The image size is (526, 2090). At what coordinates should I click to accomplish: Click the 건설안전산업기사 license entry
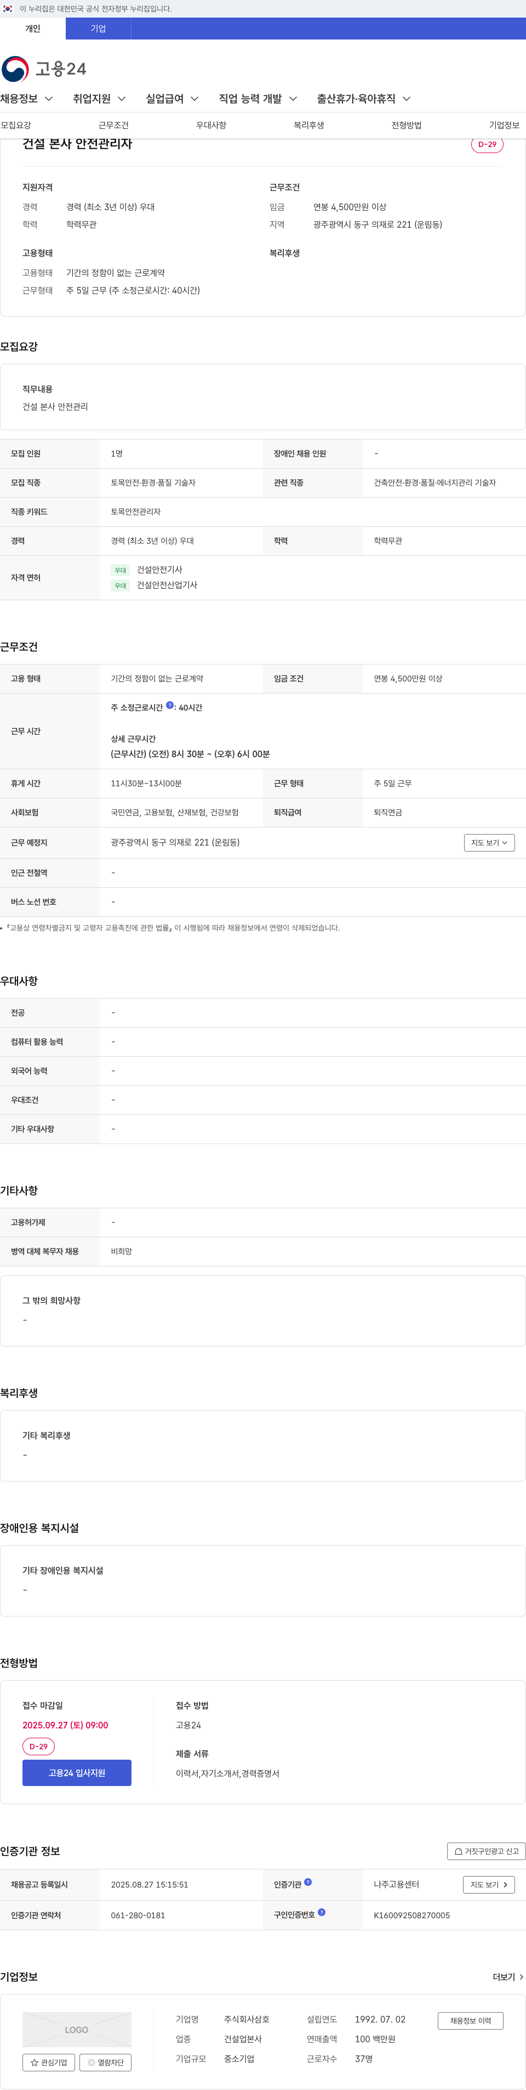[167, 585]
